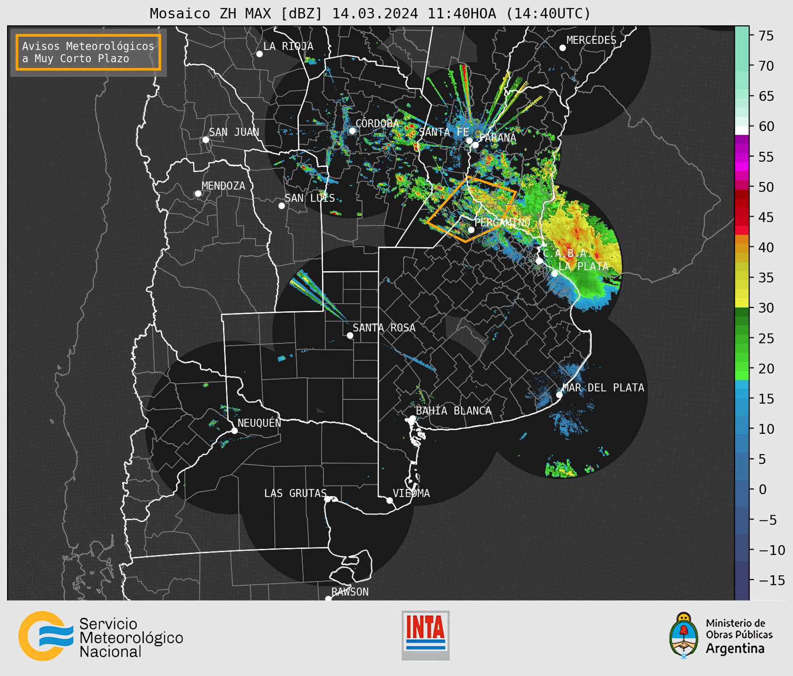Click the LAS GRUTAS city label

click(295, 494)
